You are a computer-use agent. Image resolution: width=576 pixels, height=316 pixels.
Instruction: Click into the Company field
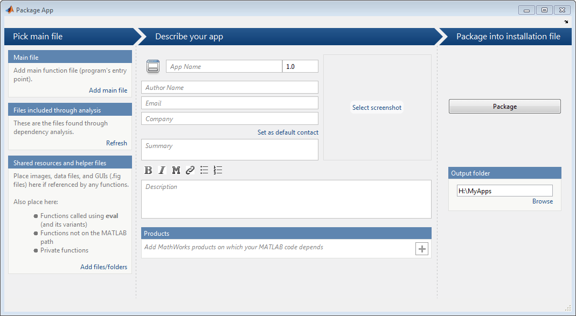pyautogui.click(x=230, y=119)
